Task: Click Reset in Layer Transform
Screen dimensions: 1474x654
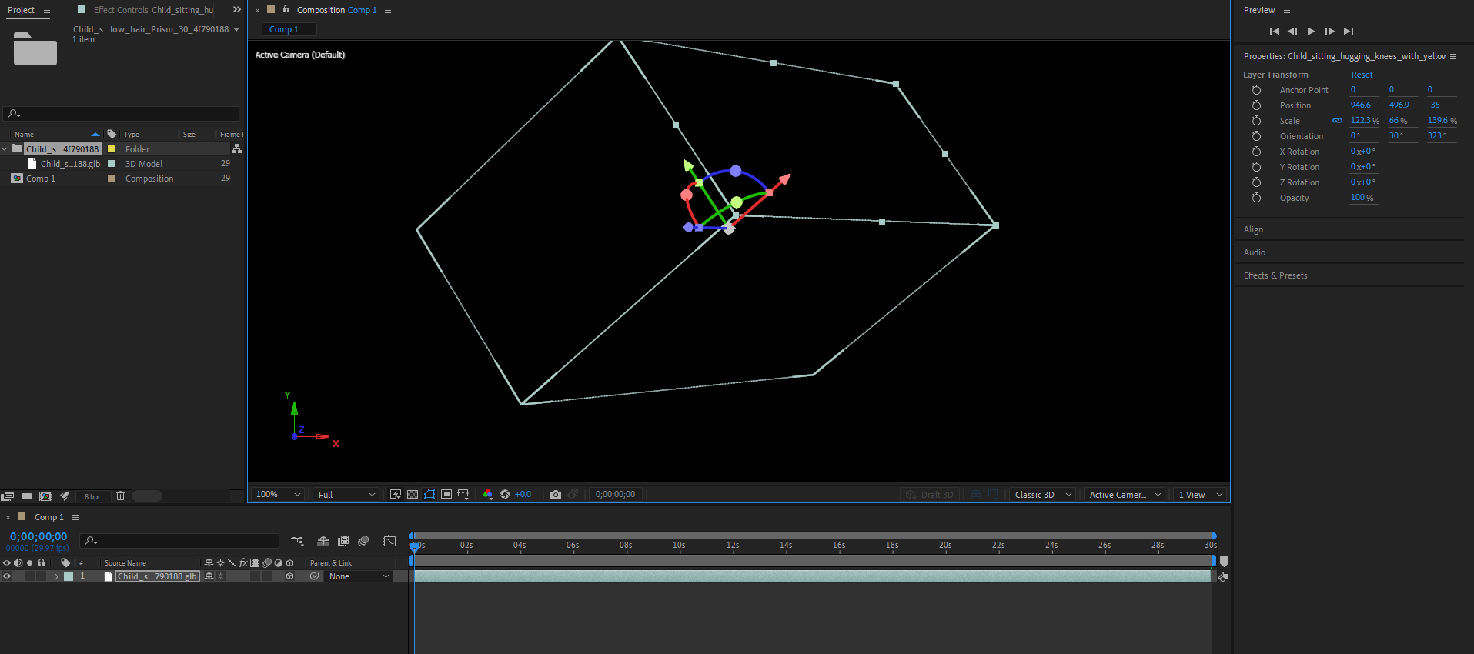Action: click(1361, 75)
